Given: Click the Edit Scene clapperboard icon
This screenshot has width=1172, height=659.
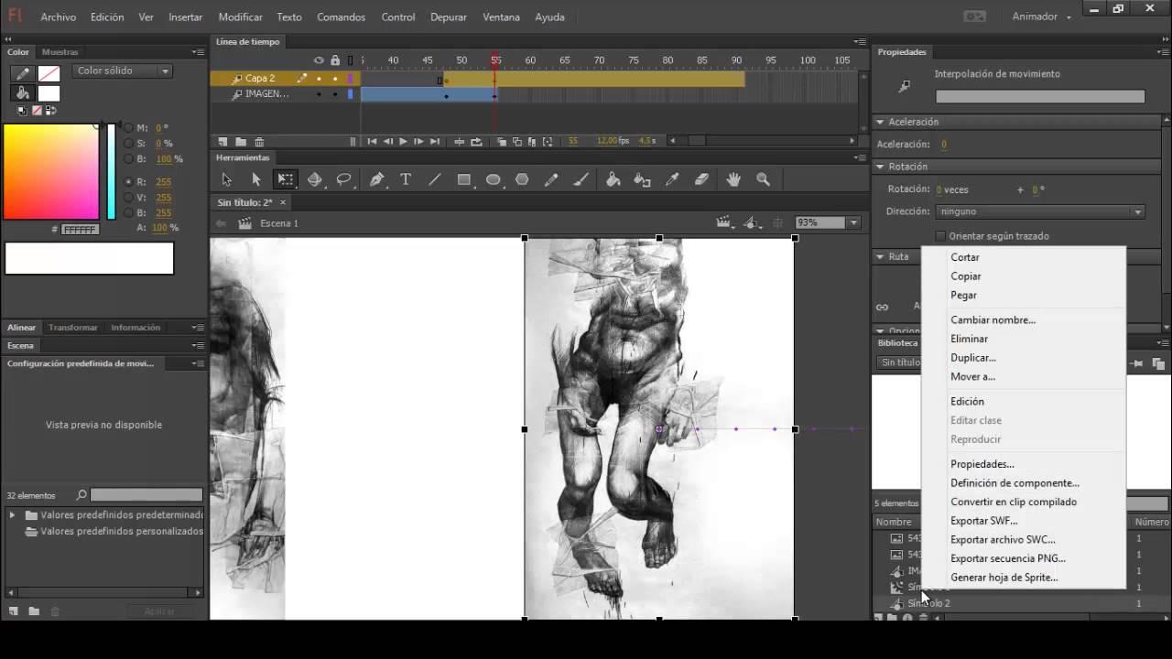Looking at the screenshot, I should [x=724, y=222].
